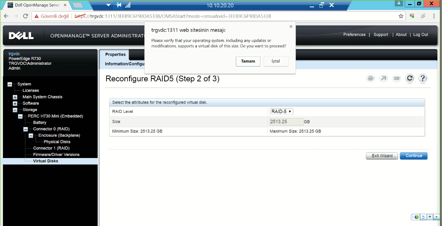
Task: Click the Size input field
Action: (x=286, y=122)
